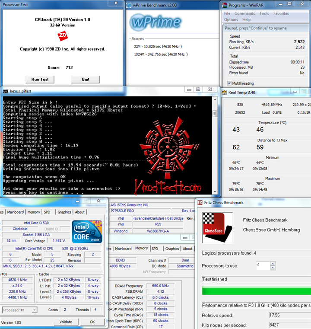Open SPD tab in CPU-Z Memory window
Viewport: 311px width, 329px height.
click(x=155, y=249)
